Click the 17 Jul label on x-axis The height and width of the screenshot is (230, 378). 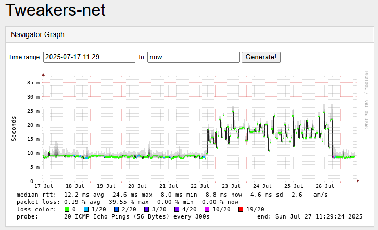(44, 186)
